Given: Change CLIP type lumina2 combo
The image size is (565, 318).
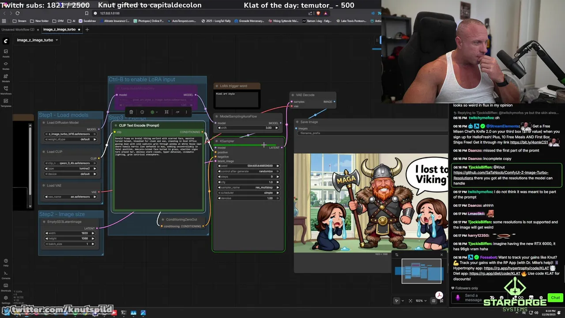Looking at the screenshot, I should click(71, 168).
